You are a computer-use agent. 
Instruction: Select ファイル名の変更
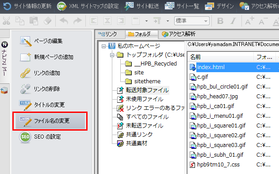[x=50, y=121]
